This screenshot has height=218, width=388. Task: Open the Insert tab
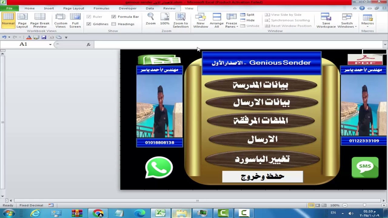click(x=49, y=8)
